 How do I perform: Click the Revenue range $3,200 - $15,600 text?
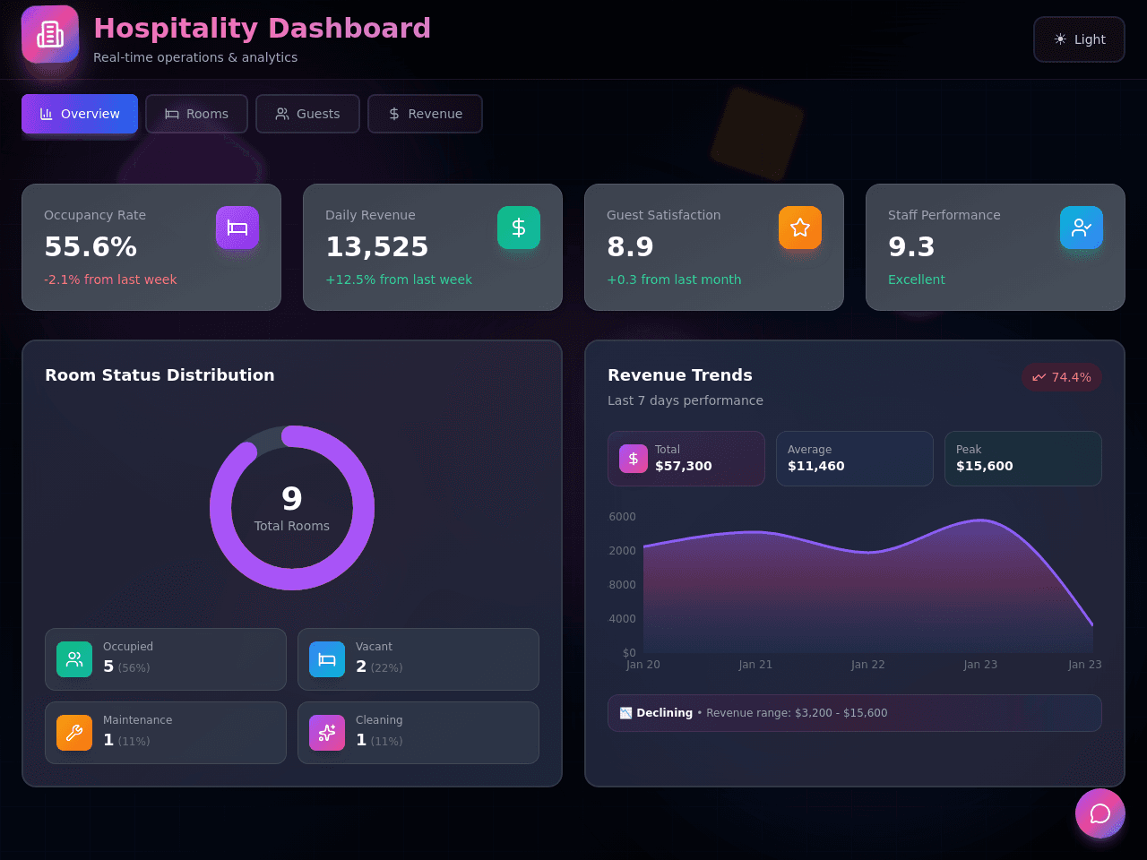[x=797, y=713]
